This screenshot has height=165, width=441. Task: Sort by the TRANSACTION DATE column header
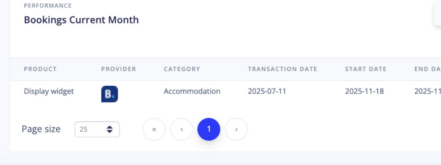click(x=283, y=69)
